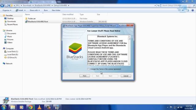This screenshot has width=196, height=110.
Task: Click the license scrollbar thumb
Action: 129,39
